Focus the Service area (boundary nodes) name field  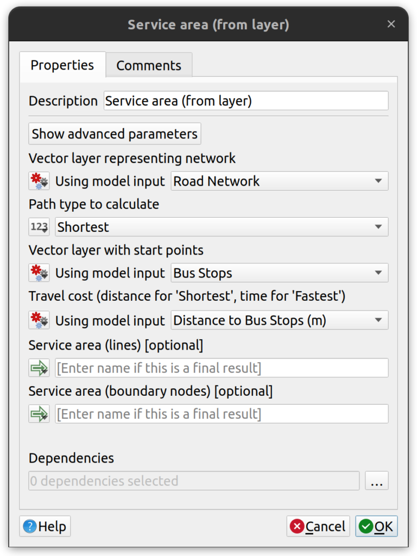pyautogui.click(x=222, y=414)
